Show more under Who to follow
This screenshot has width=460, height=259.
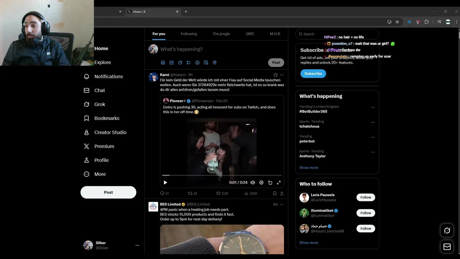coord(309,243)
